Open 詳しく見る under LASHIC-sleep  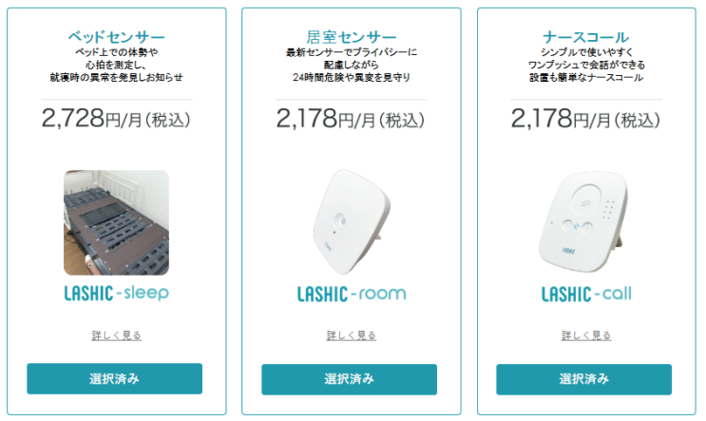116,335
